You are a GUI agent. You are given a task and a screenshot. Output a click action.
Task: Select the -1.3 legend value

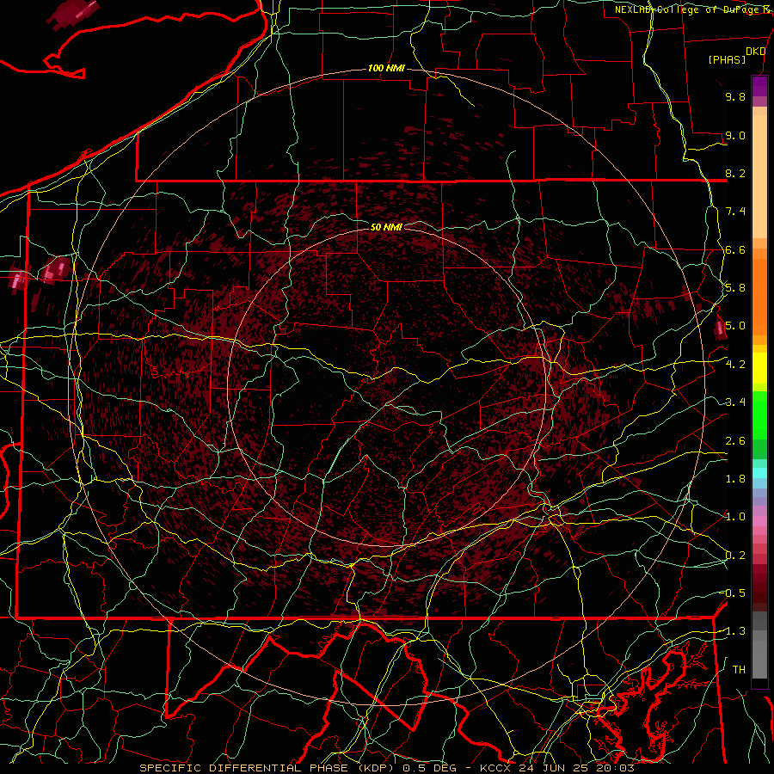coord(734,631)
